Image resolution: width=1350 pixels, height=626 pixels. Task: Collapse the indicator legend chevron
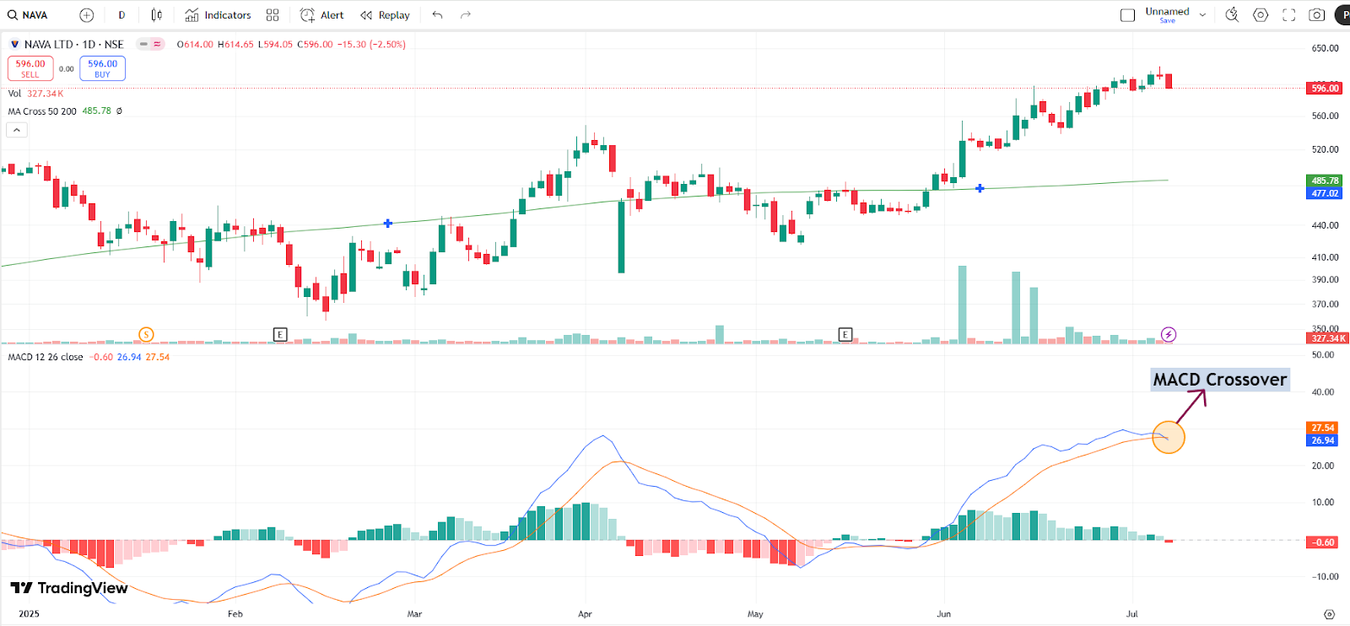click(17, 130)
